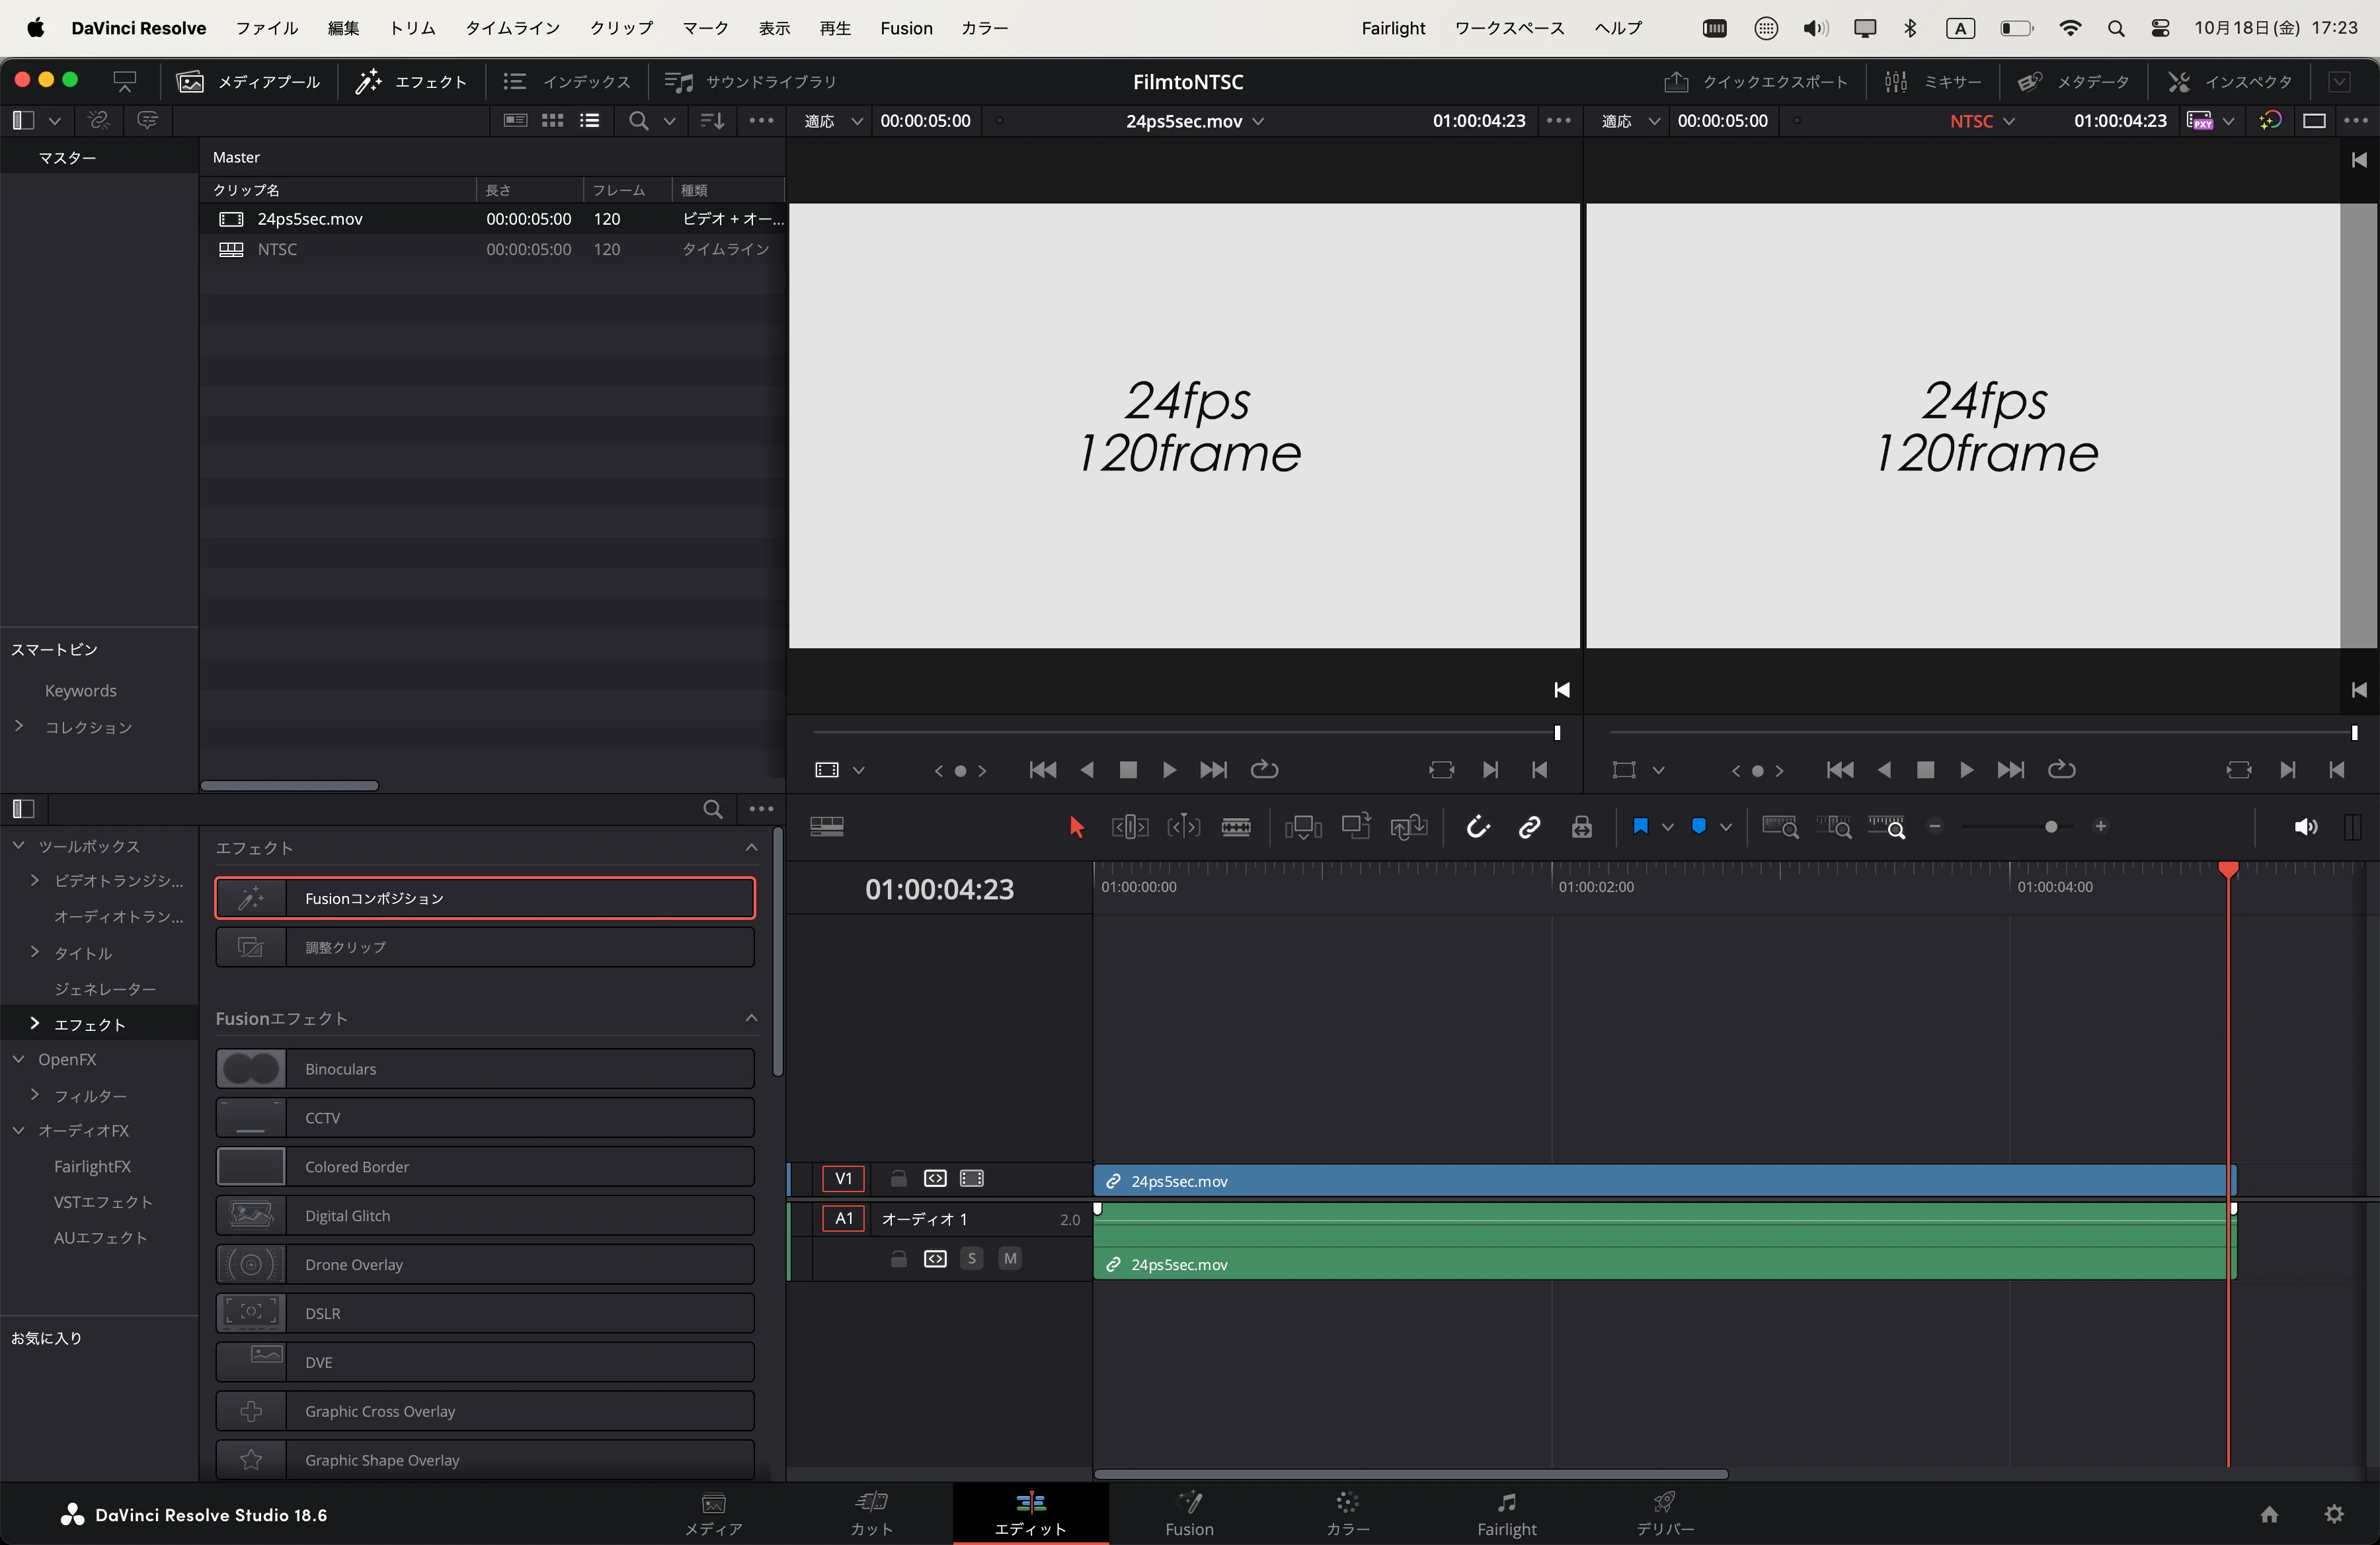Switch to the Cut page tab
The image size is (2380, 1545).
click(x=871, y=1514)
